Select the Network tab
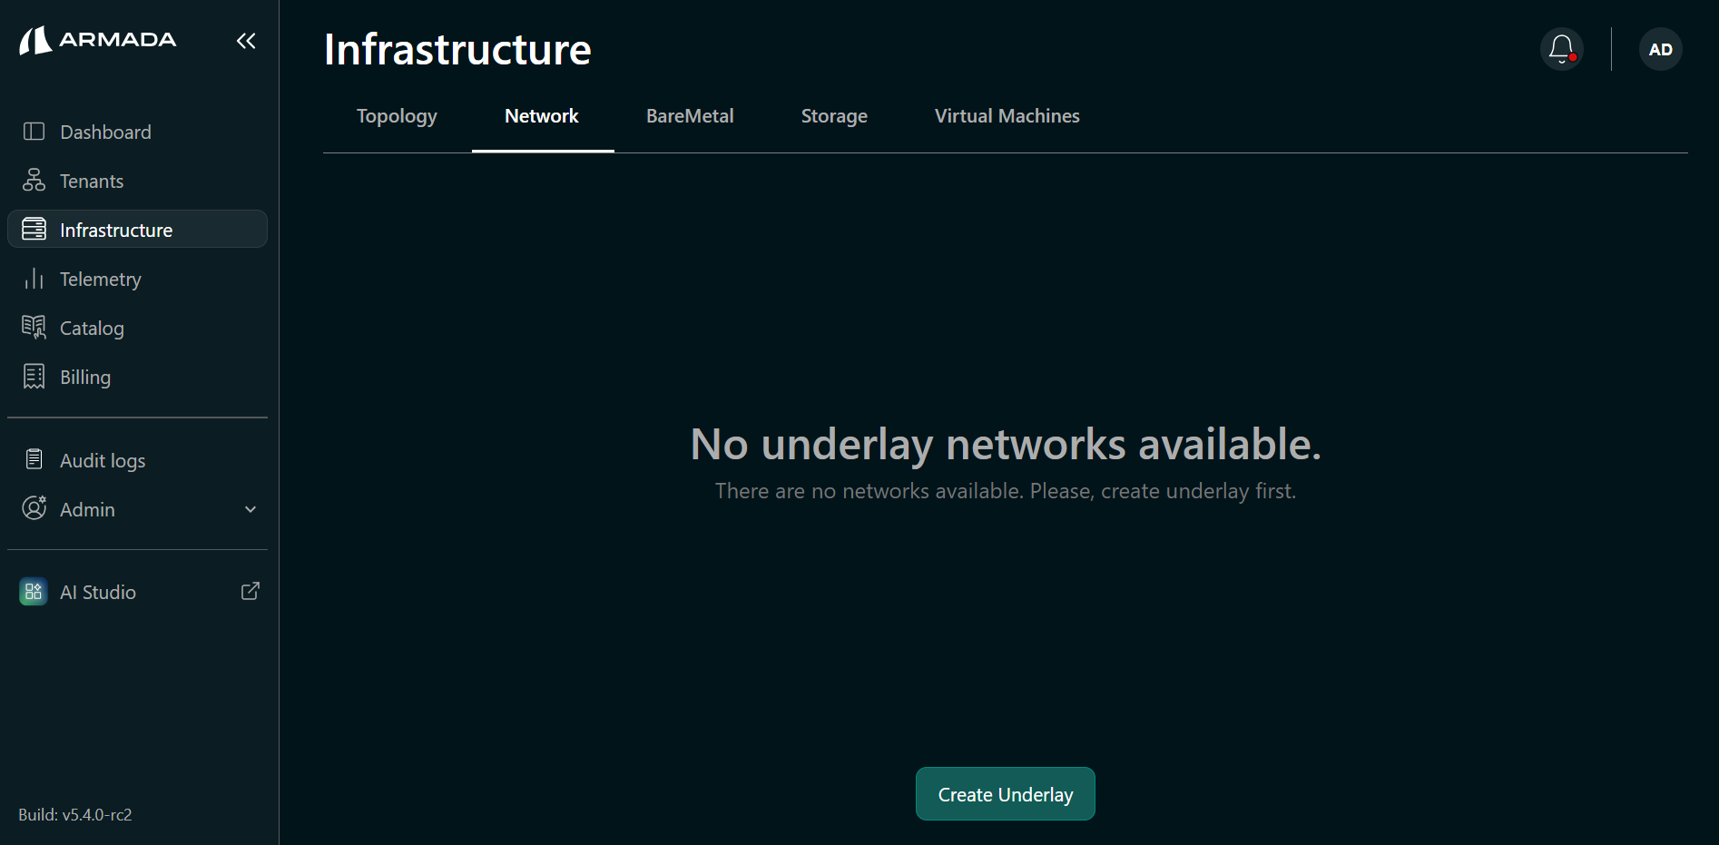 tap(542, 116)
